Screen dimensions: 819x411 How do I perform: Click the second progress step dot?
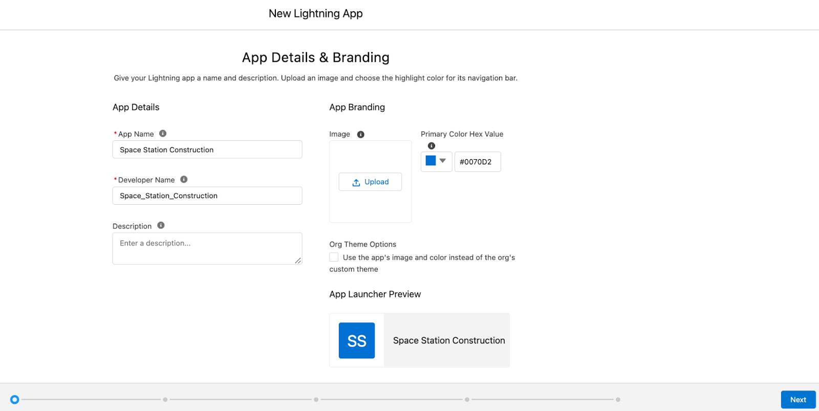pyautogui.click(x=165, y=399)
